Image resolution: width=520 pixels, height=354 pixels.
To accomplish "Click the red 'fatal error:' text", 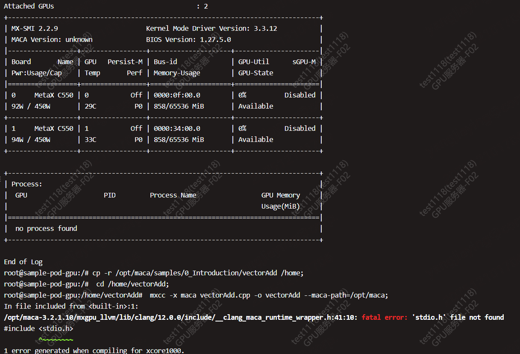I will (384, 317).
